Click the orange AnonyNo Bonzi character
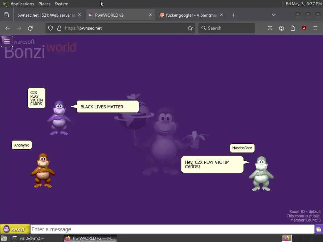This screenshot has height=242, width=323. pyautogui.click(x=43, y=170)
